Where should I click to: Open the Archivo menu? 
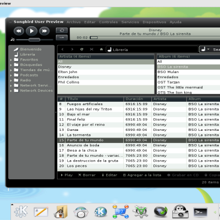(x=74, y=22)
